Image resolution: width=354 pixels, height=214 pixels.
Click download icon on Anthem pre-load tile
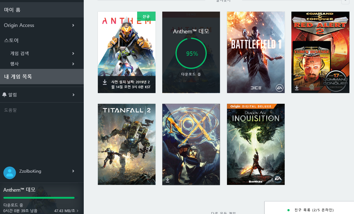click(x=105, y=82)
